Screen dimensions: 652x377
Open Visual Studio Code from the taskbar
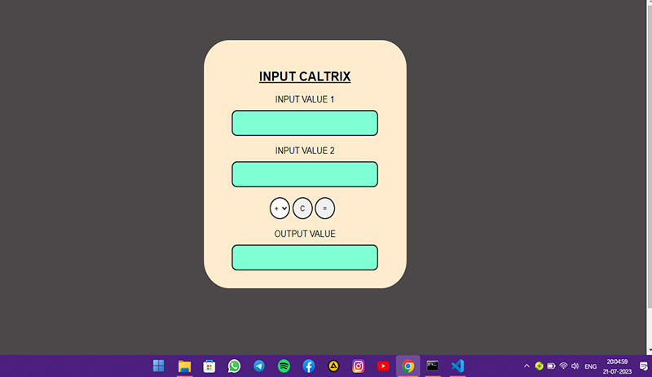click(x=457, y=366)
